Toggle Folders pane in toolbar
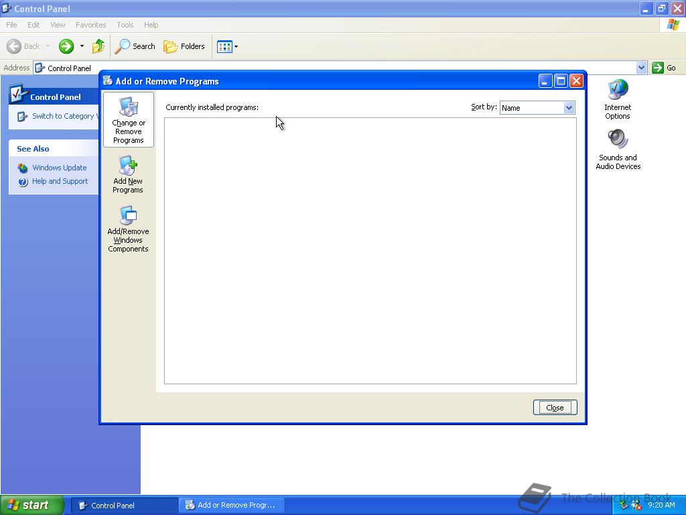This screenshot has height=515, width=686. (184, 46)
